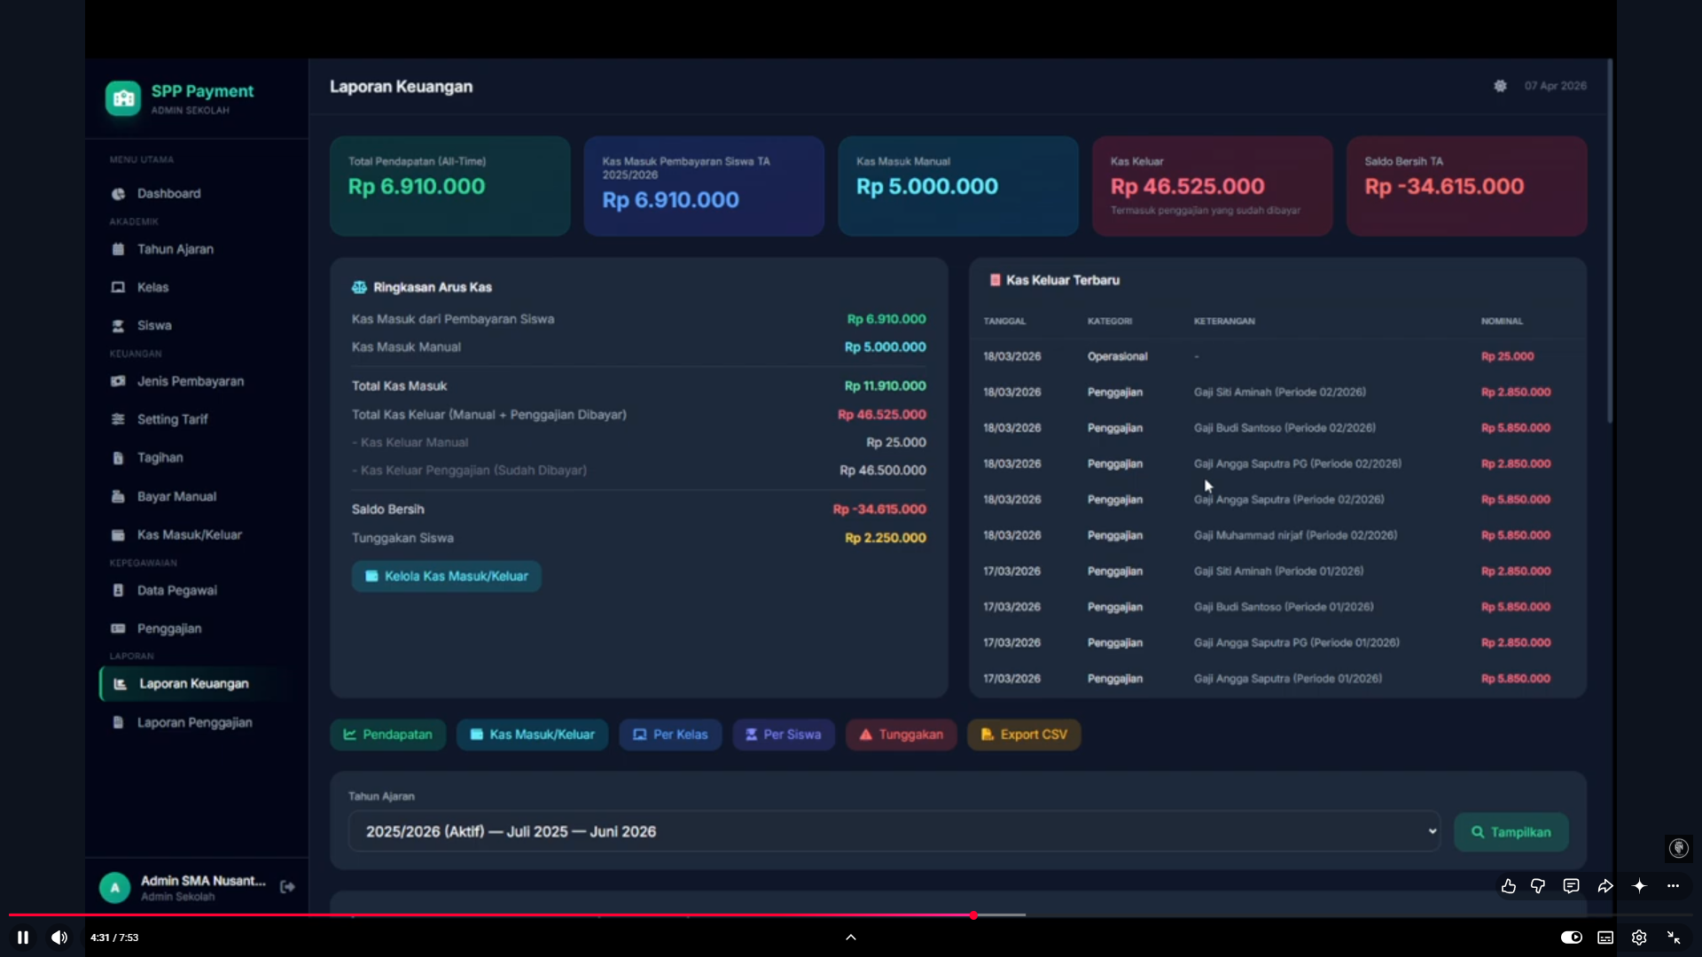This screenshot has height=957, width=1702.
Task: Click the SPP Payment logo icon
Action: click(123, 98)
